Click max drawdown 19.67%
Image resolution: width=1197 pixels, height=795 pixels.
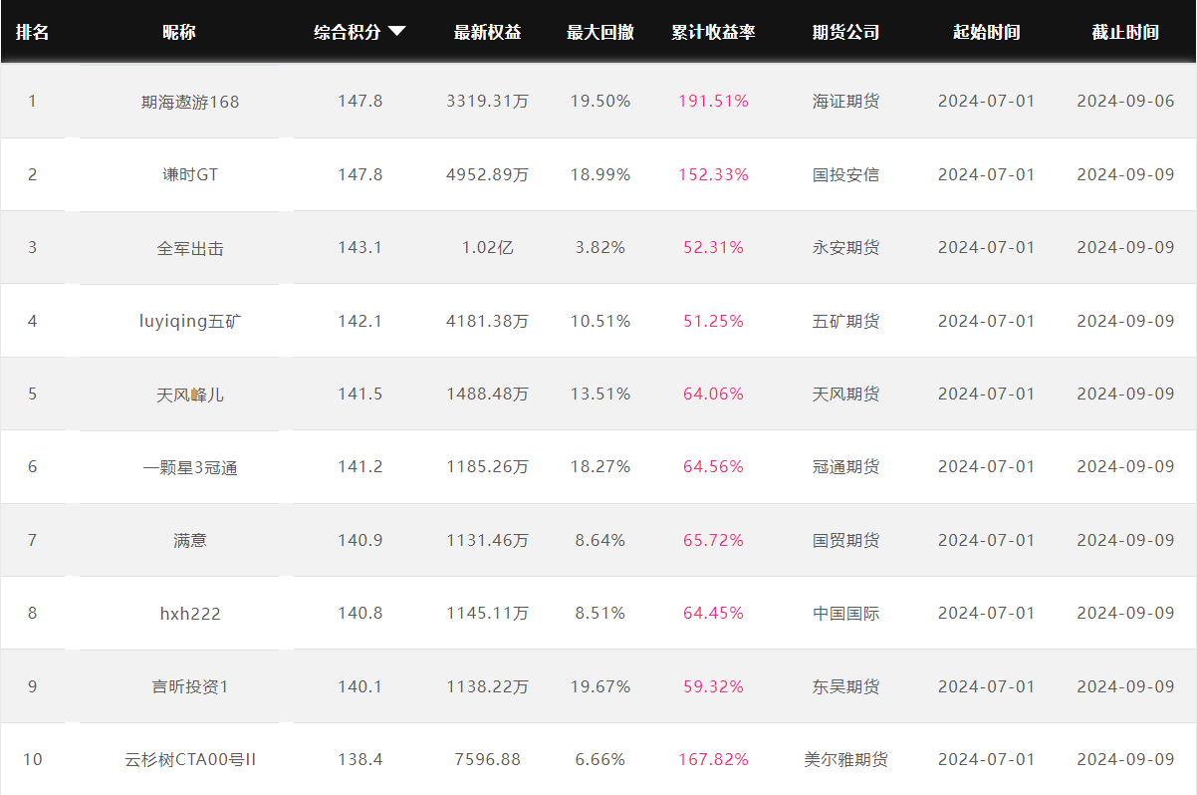tap(600, 686)
